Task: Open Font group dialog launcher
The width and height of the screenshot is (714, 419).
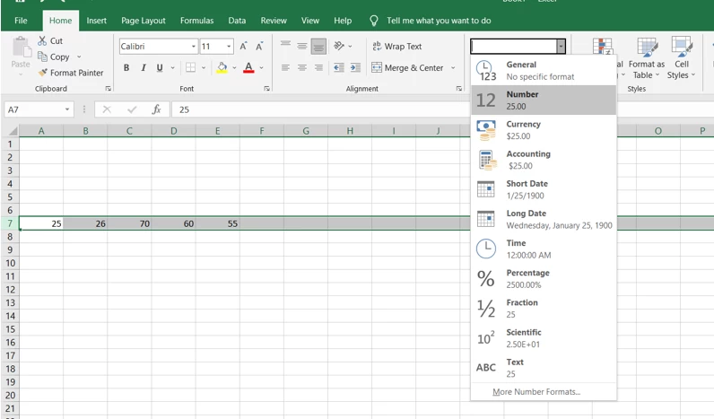Action: (x=266, y=88)
